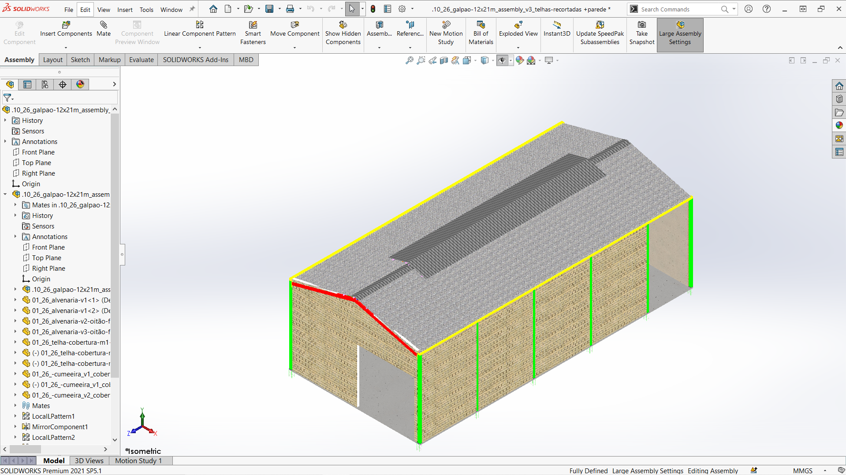Screen dimensions: 846x475
Task: Expand the 01_26_alvenaria-v1<1> component node
Action: (15, 300)
